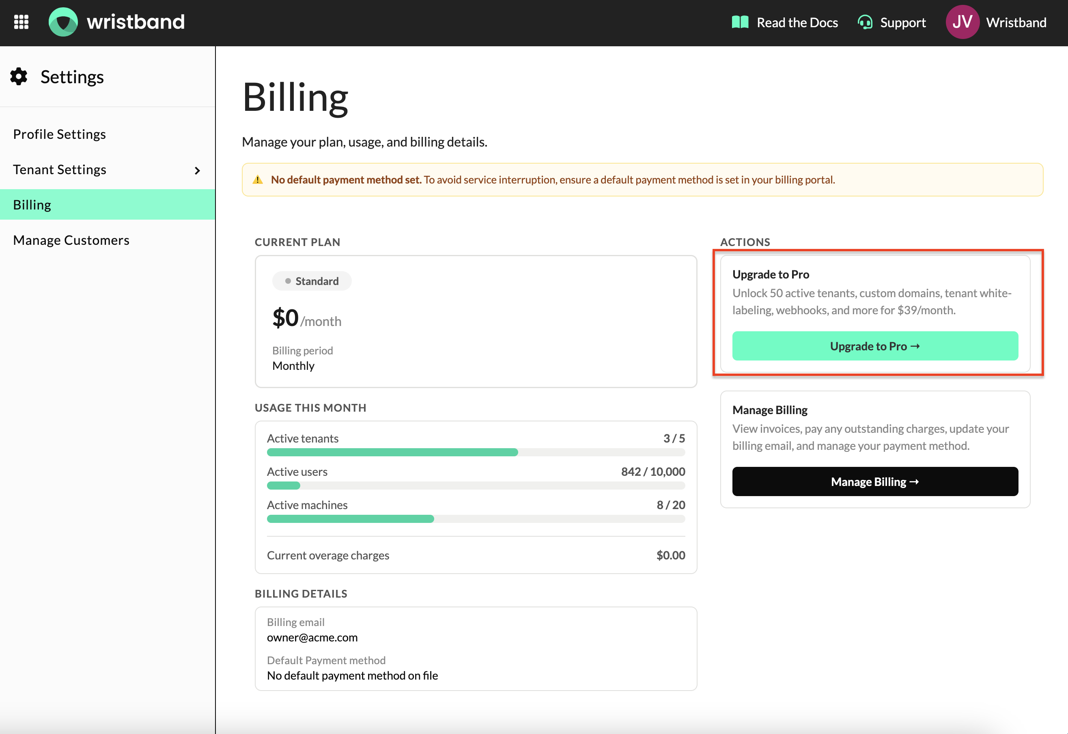The width and height of the screenshot is (1068, 734).
Task: Click the Billing page title
Action: point(295,97)
